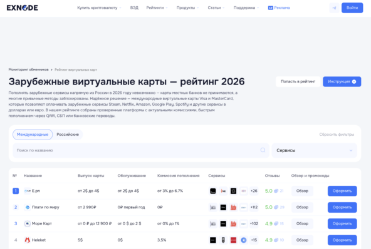Click the AD icon next to Реклама
This screenshot has width=371, height=249.
[x=271, y=8]
